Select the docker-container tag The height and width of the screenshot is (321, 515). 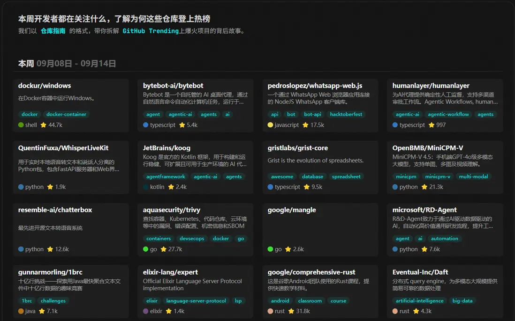pos(66,114)
